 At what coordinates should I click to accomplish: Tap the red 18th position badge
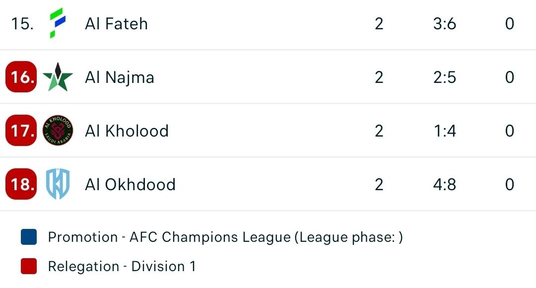coord(21,184)
